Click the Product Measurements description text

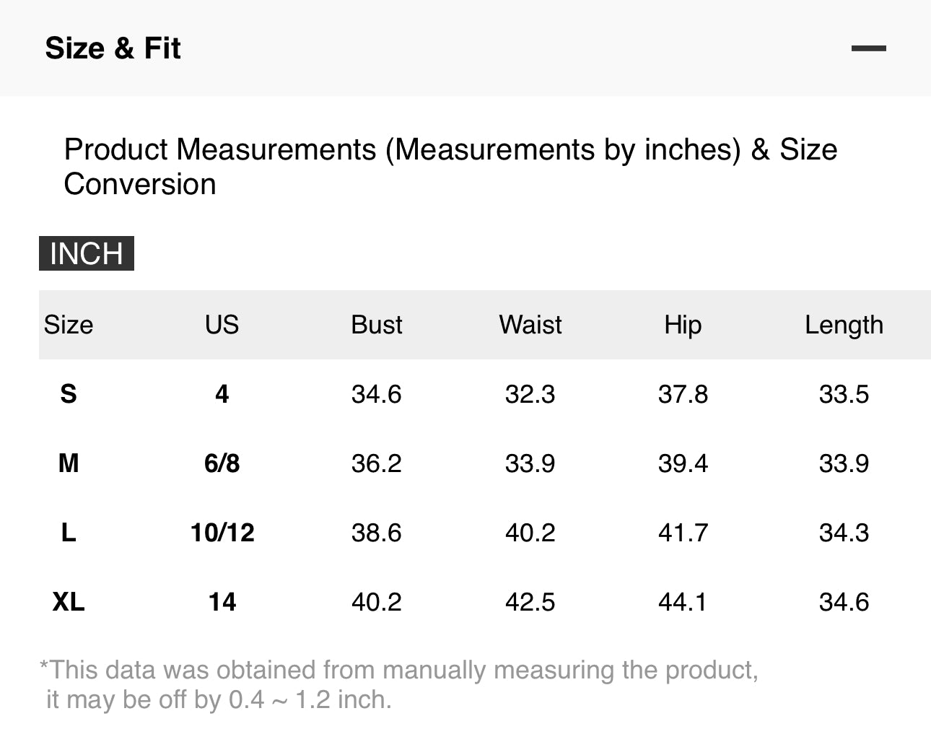[450, 167]
